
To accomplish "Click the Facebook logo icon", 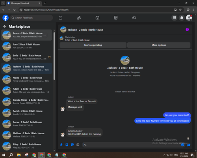I will (x=6, y=18).
